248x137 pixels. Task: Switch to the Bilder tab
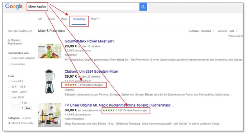(52, 19)
